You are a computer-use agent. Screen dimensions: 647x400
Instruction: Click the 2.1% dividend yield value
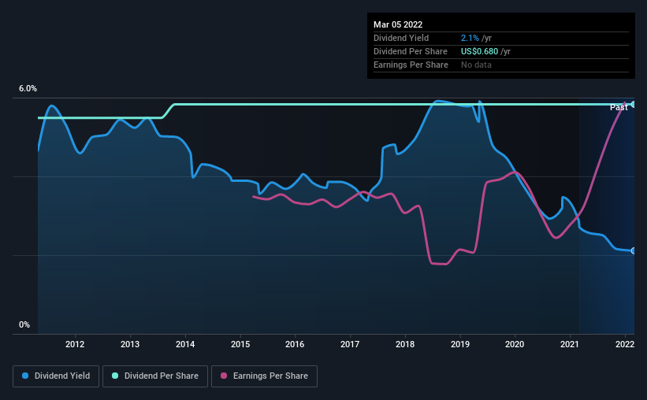click(470, 38)
